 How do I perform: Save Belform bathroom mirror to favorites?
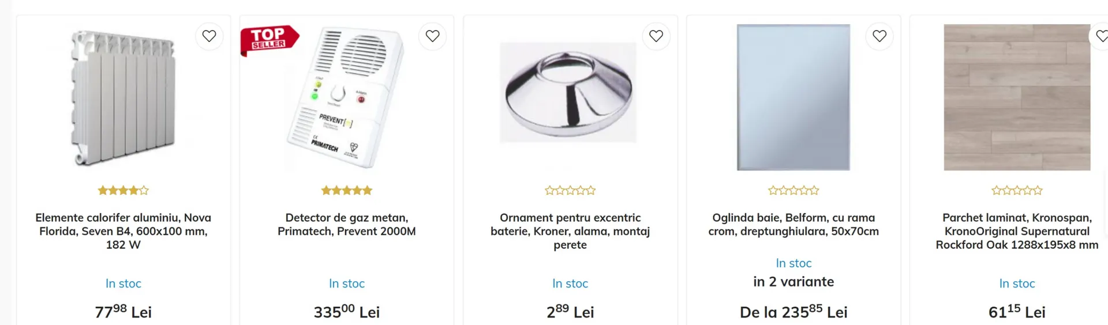[879, 36]
